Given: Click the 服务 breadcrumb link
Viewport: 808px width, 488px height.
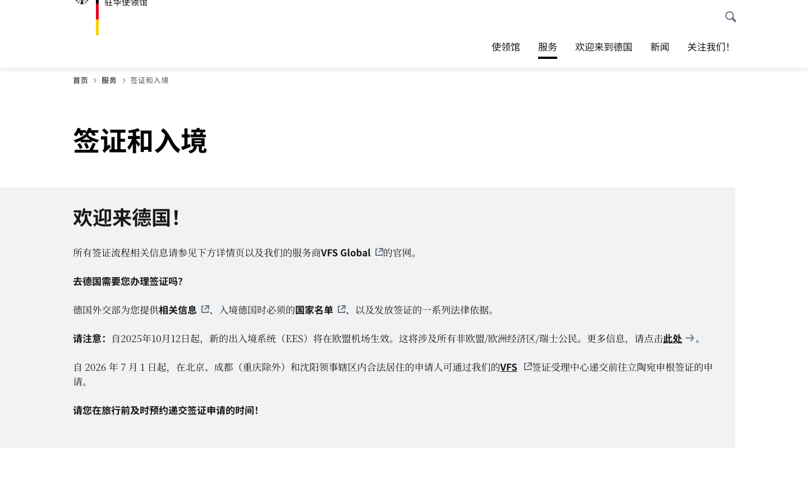Looking at the screenshot, I should pyautogui.click(x=109, y=80).
